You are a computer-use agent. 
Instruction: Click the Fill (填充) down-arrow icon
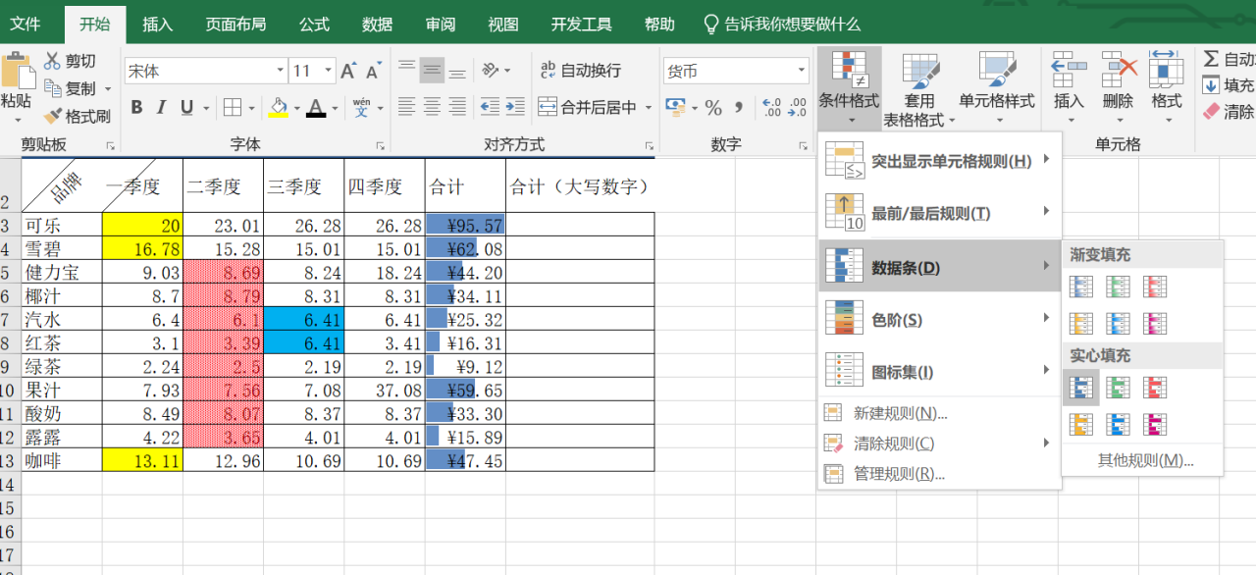coord(1212,86)
